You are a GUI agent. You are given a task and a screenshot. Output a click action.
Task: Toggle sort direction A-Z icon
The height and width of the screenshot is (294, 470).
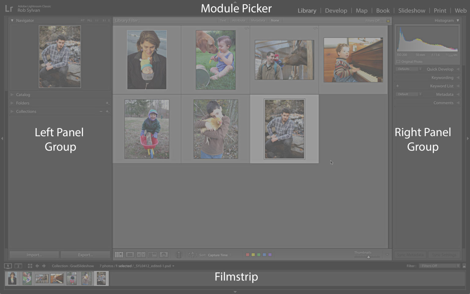192,255
